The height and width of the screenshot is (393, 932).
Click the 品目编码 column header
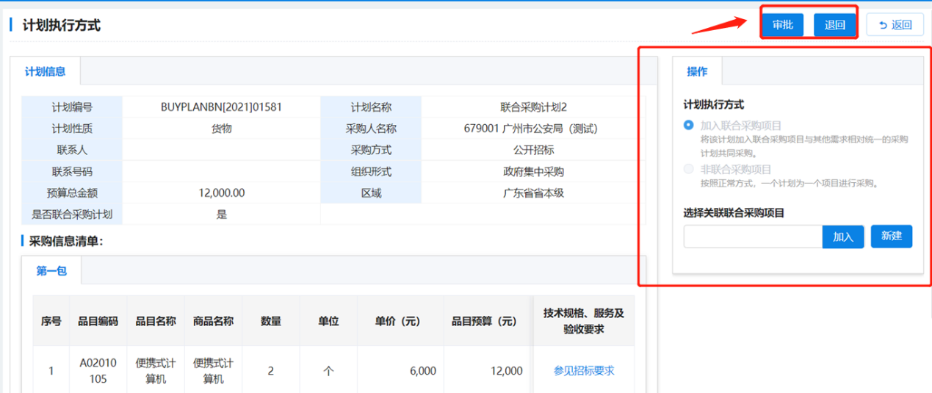(x=98, y=321)
